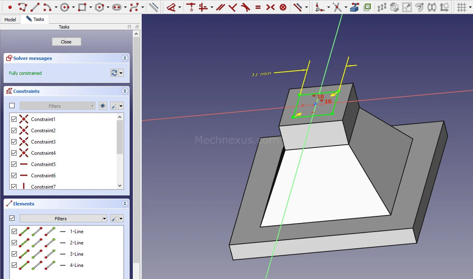Viewport: 473px width, 279px height.
Task: Apply the Symmetric constraint tool
Action: (271, 7)
